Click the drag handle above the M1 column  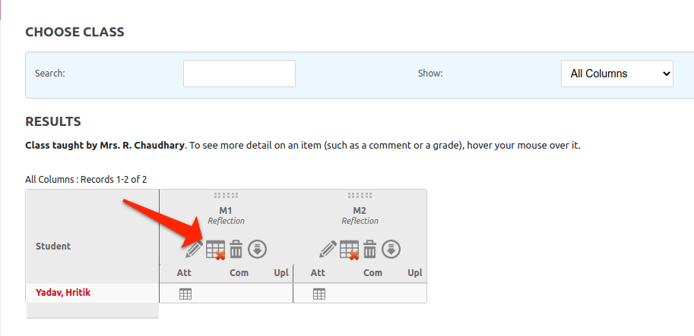[226, 195]
